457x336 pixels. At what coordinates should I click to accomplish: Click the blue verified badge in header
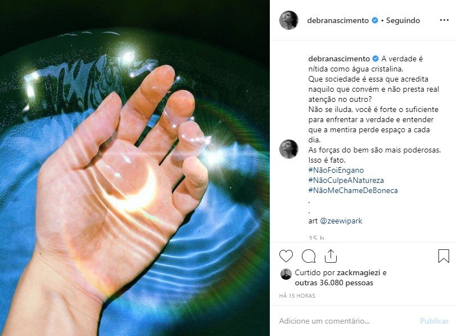tap(375, 20)
